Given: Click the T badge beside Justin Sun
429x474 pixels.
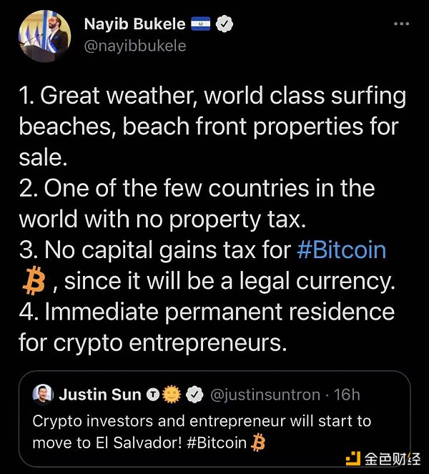Looking at the screenshot, I should click(152, 394).
